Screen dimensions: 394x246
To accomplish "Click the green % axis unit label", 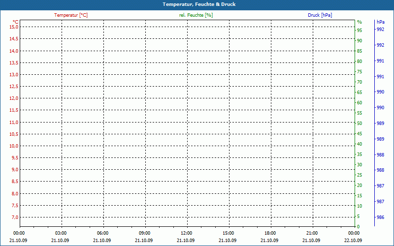I will [x=360, y=22].
